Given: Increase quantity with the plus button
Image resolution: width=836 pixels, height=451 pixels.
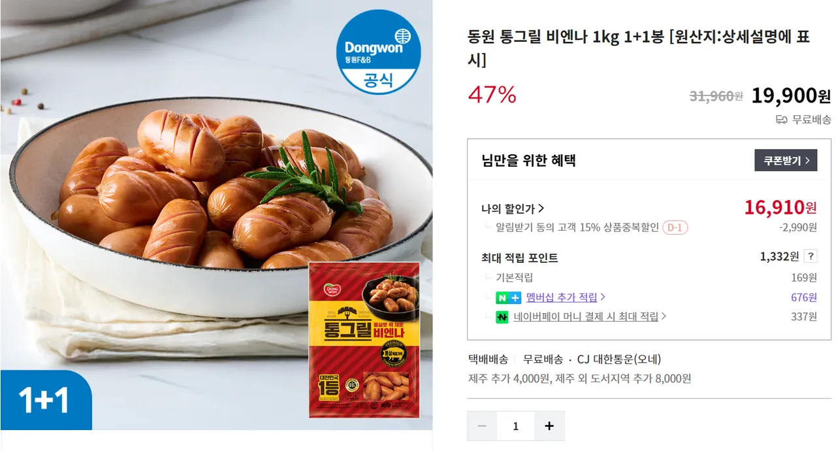Looking at the screenshot, I should coord(549,426).
